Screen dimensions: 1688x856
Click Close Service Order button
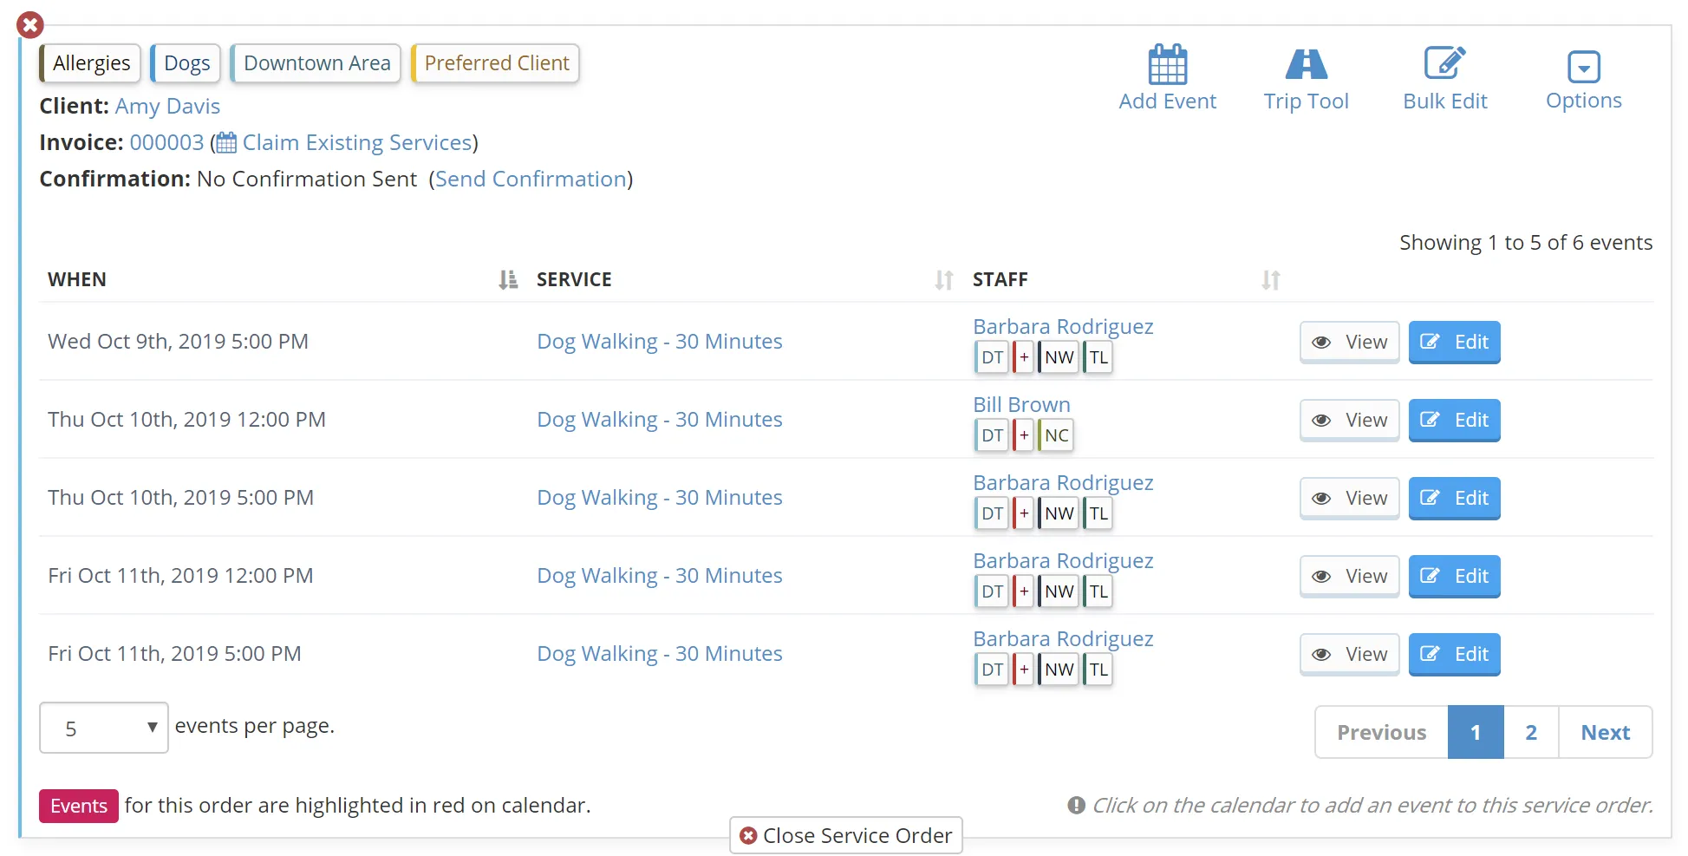[845, 835]
